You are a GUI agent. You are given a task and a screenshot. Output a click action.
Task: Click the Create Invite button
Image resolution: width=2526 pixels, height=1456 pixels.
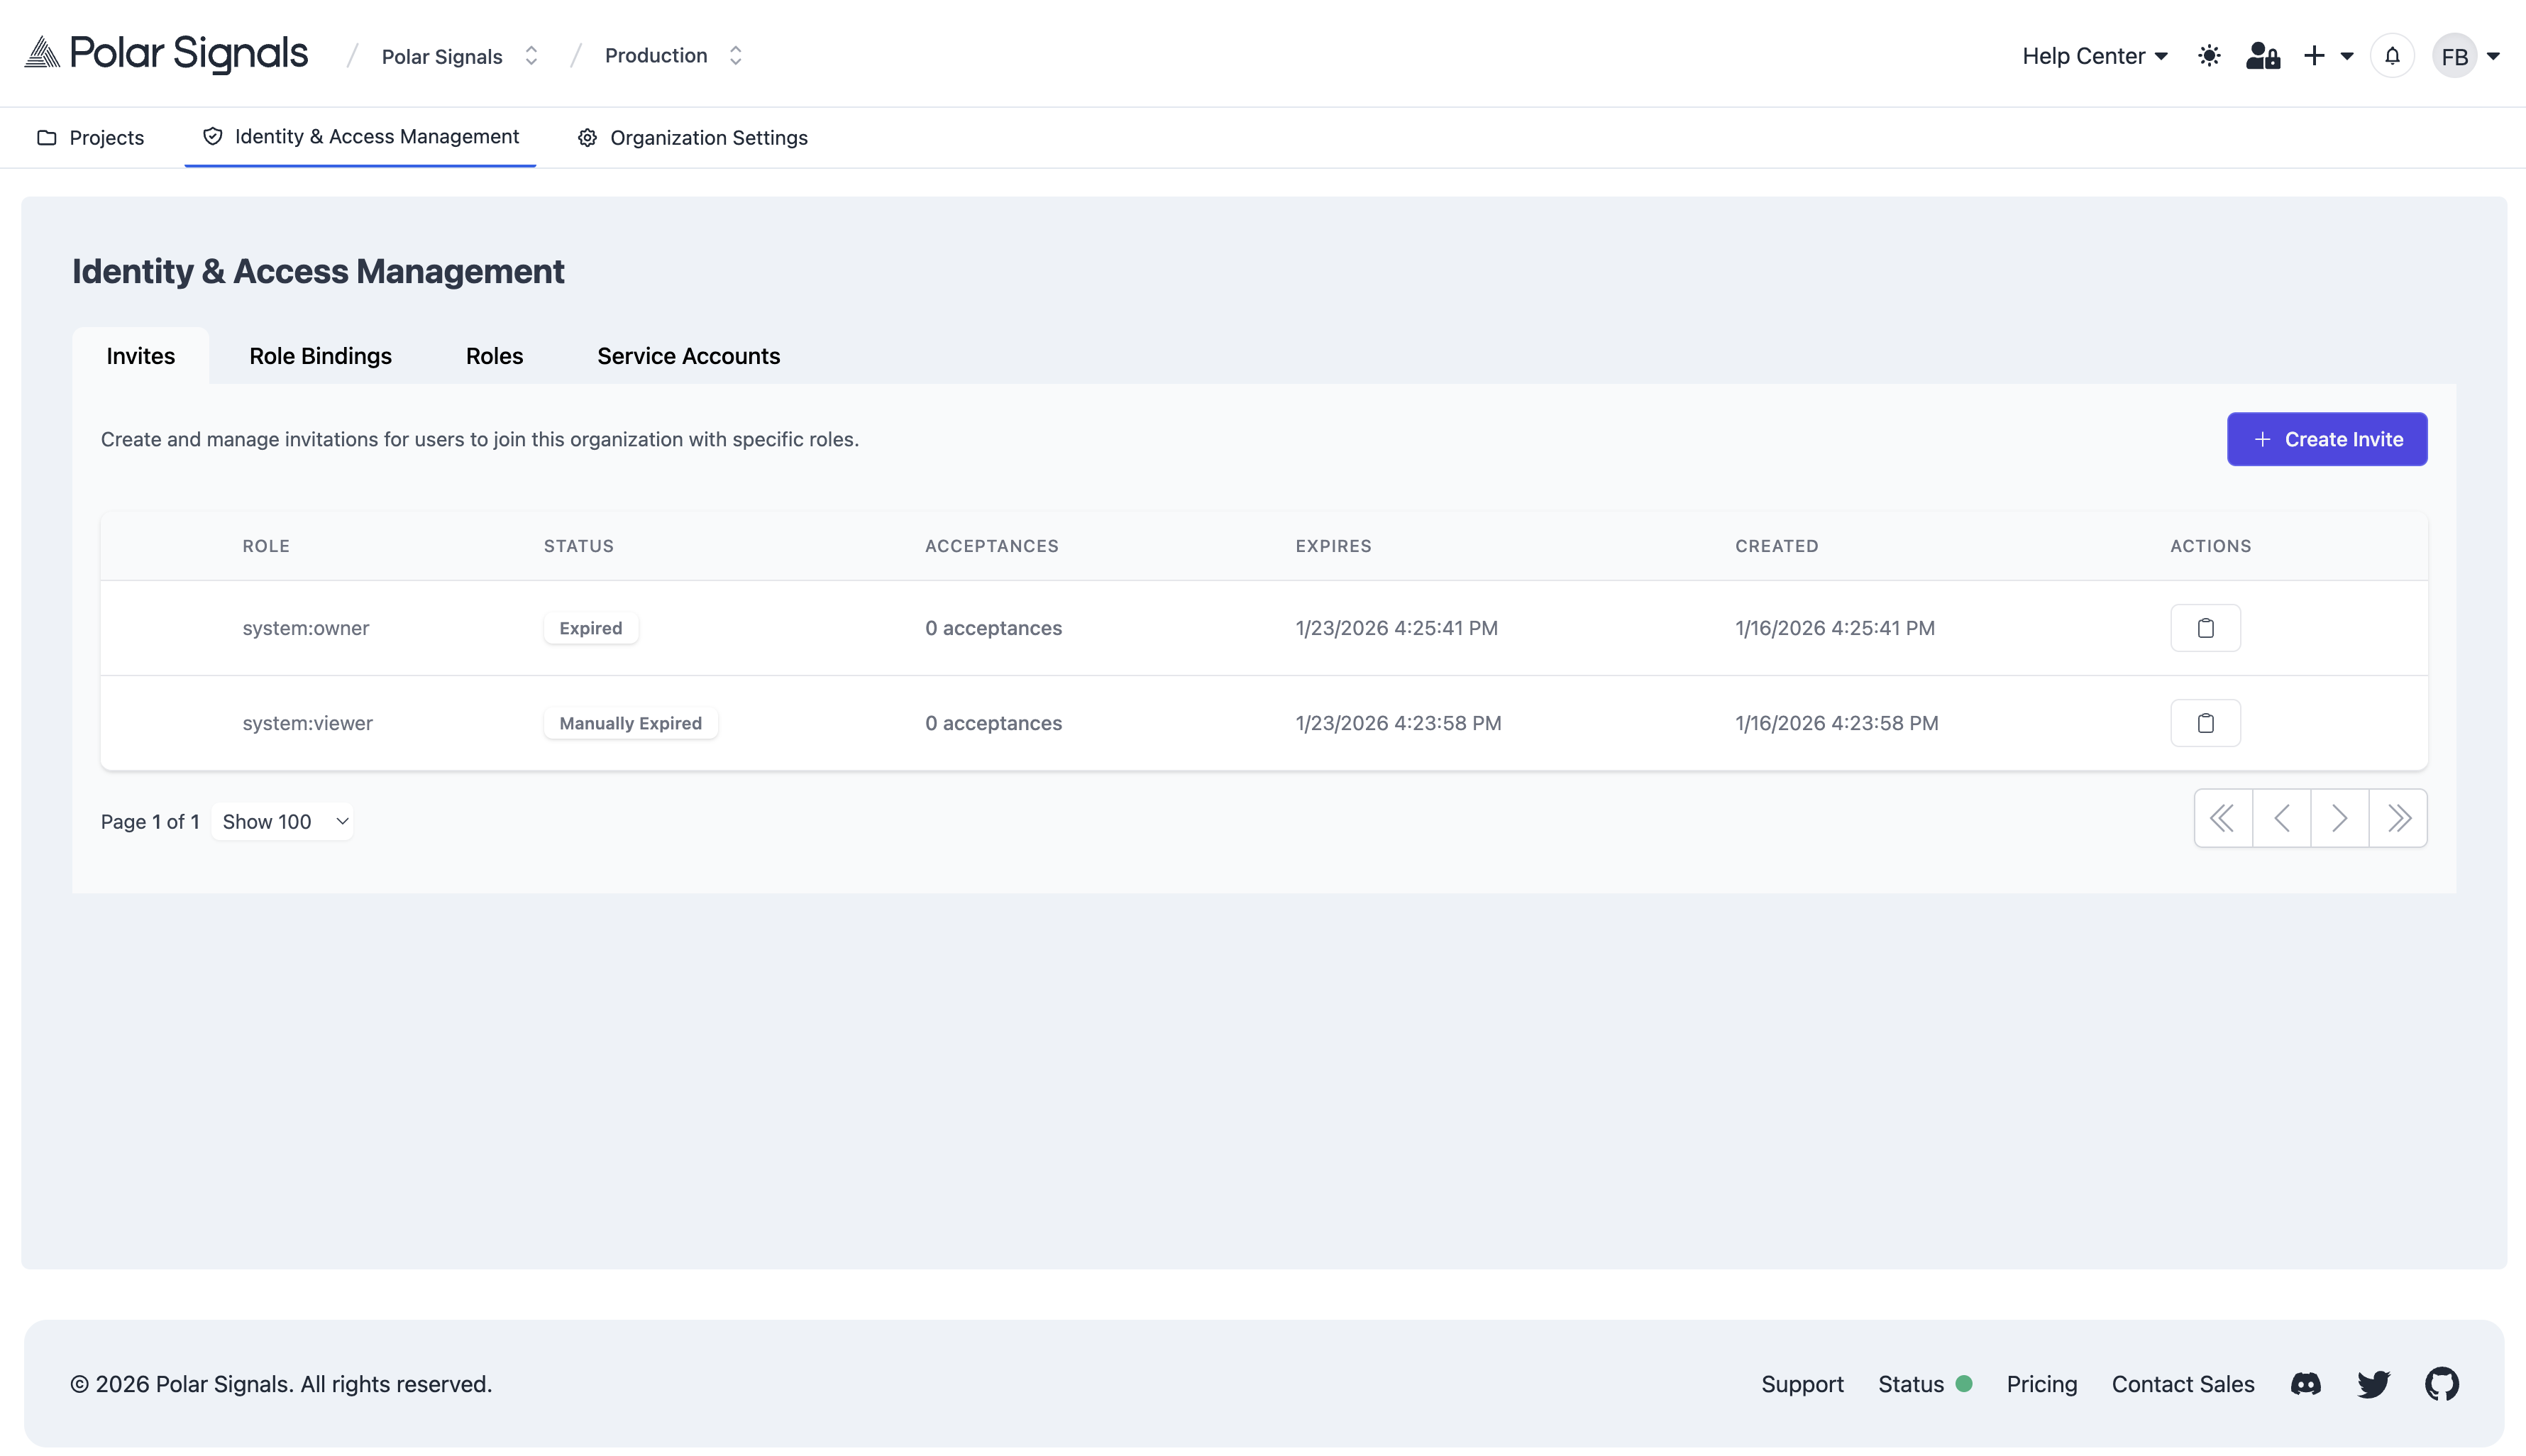[2326, 439]
